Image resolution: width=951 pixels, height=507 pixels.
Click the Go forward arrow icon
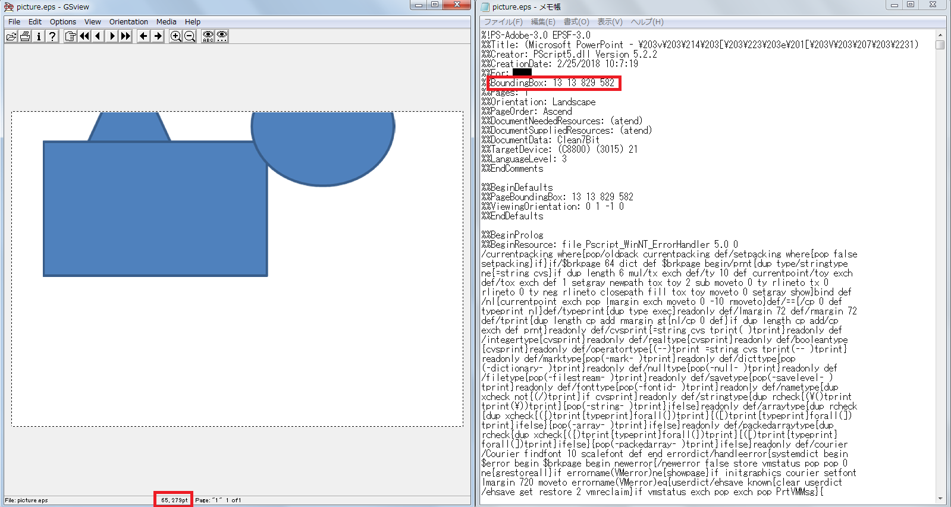coord(158,36)
